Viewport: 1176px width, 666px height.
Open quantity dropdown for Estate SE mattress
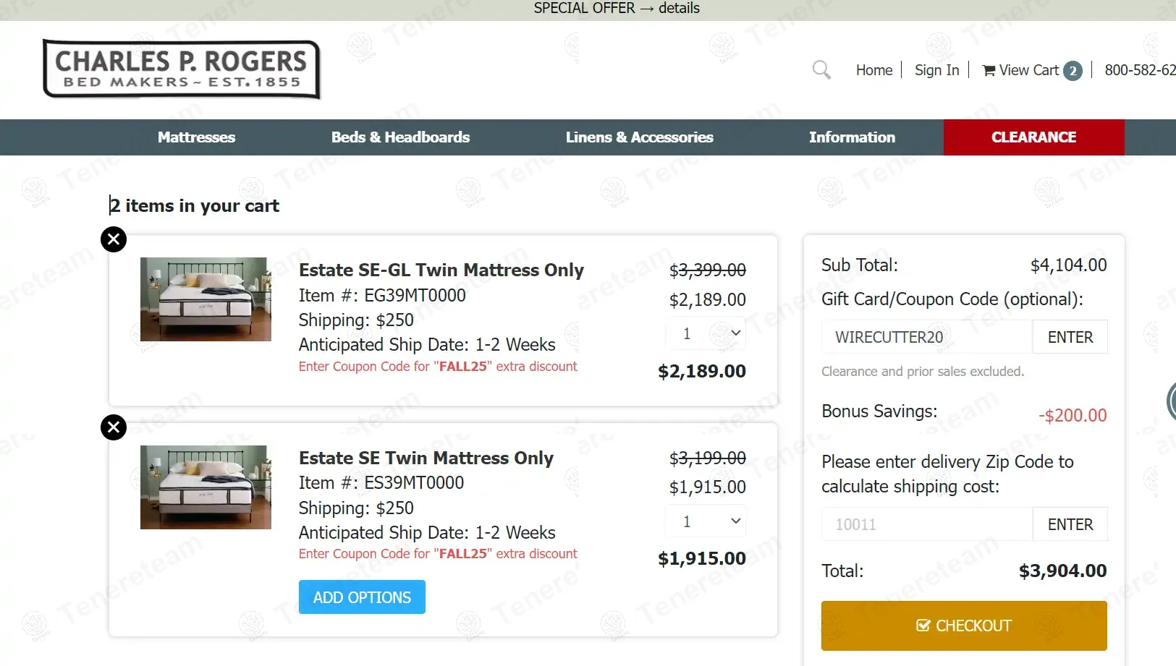[705, 521]
